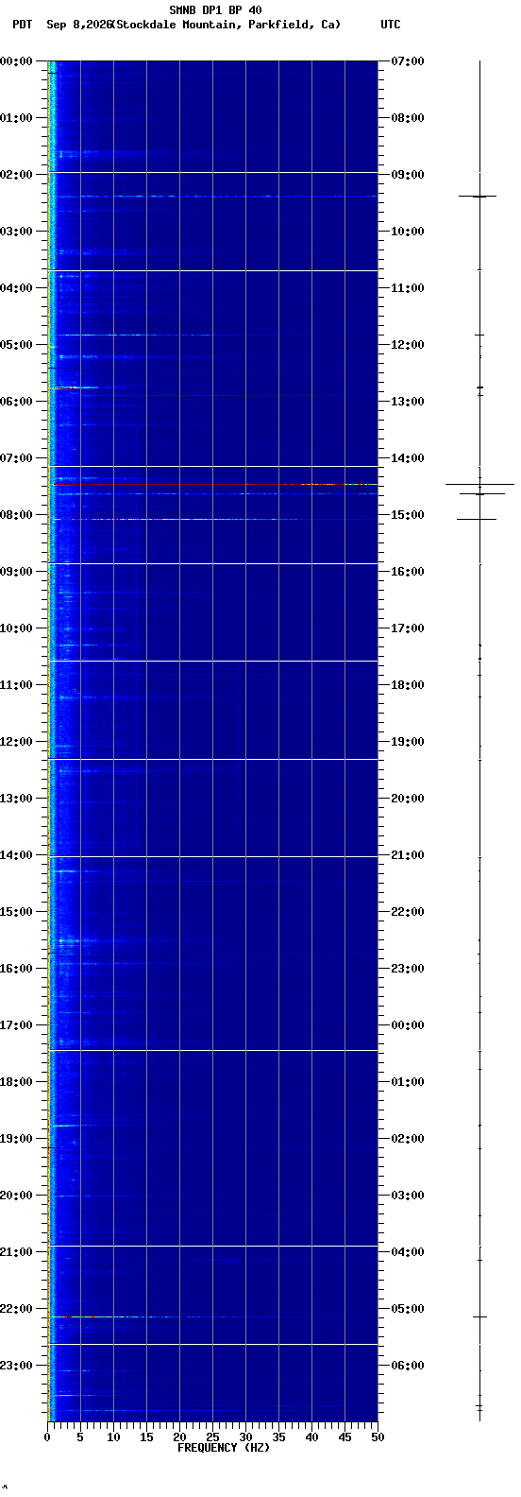Click the 03:00 label on PDT axis
This screenshot has width=521, height=1497.
(17, 232)
